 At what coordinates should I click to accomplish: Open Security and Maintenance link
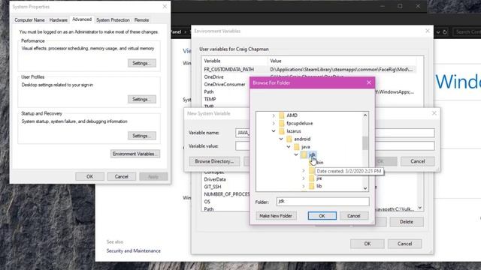click(x=134, y=250)
